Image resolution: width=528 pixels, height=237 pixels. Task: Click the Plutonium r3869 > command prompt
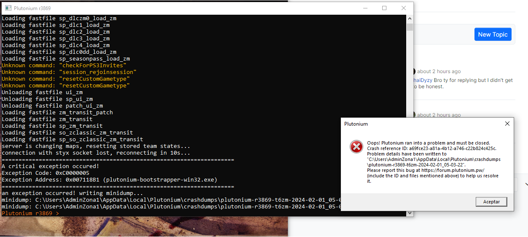[30, 213]
